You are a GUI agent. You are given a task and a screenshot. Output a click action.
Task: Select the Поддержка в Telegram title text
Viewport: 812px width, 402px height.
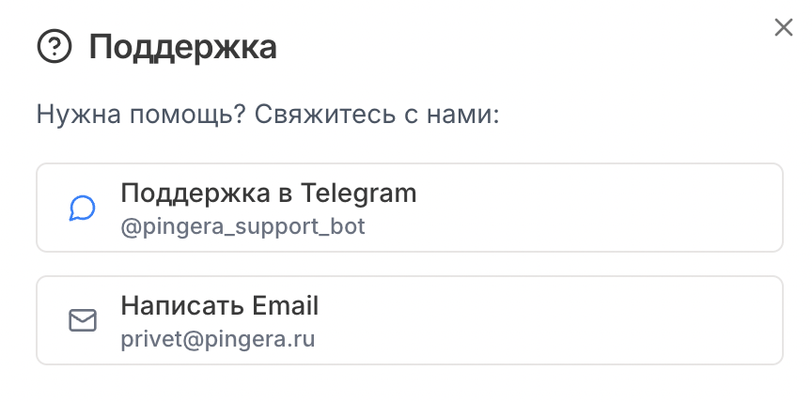(x=268, y=193)
